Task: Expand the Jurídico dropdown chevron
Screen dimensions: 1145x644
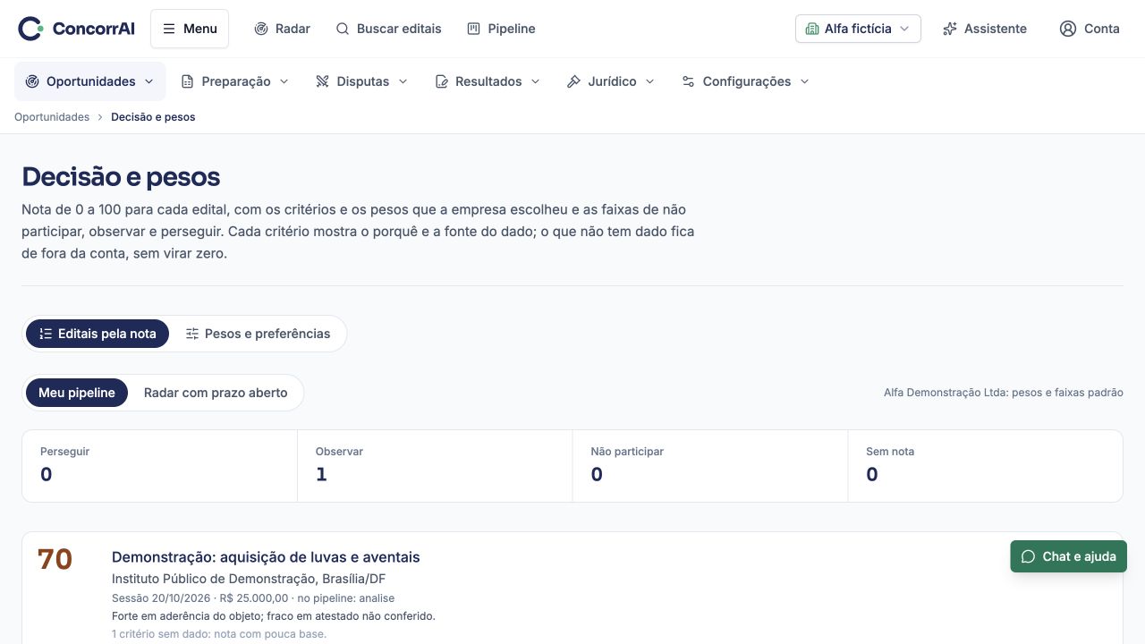Action: [x=649, y=81]
